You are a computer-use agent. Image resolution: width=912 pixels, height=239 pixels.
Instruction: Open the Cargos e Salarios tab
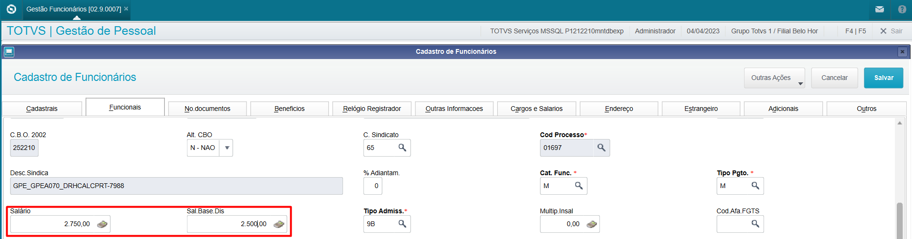[536, 109]
